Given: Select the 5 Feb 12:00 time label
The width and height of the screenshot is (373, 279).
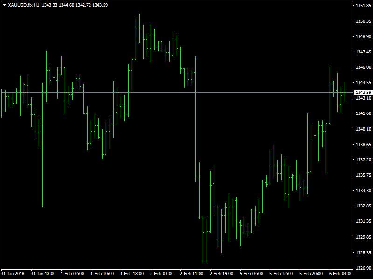Looking at the screenshot, I should click(281, 273).
